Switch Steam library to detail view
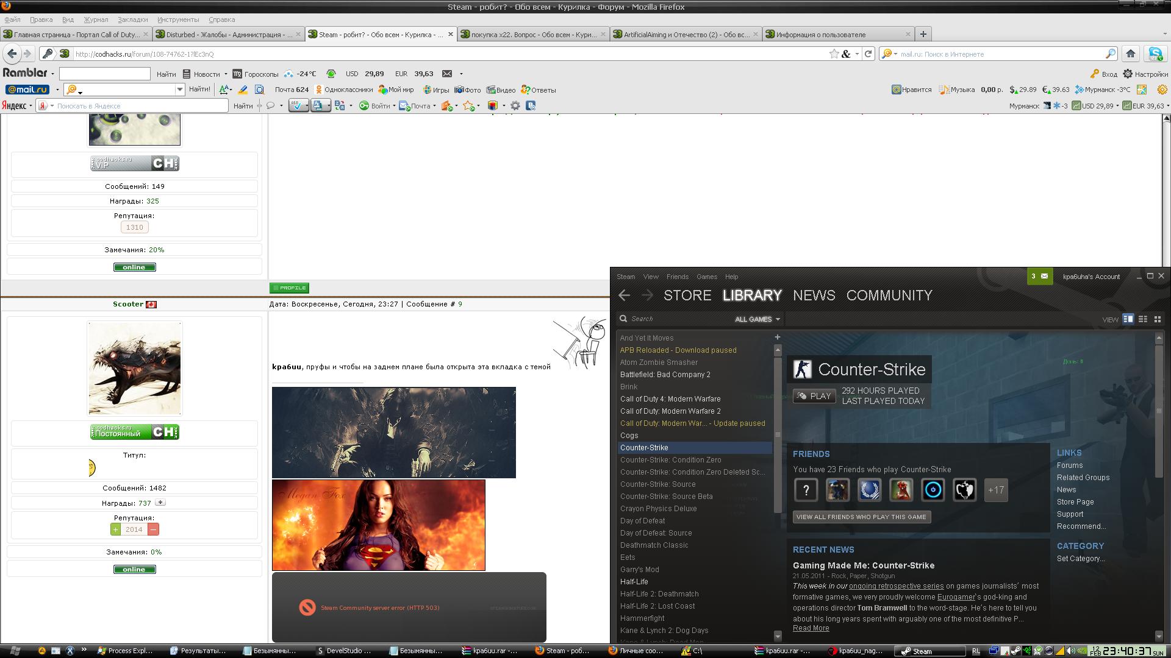The image size is (1171, 658). [x=1128, y=319]
